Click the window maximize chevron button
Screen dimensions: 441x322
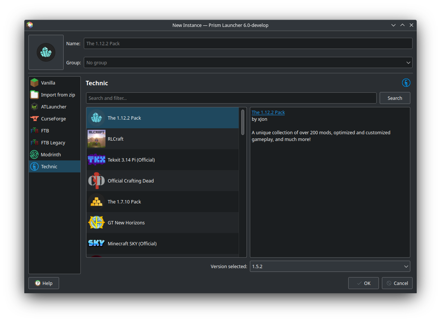pyautogui.click(x=402, y=25)
